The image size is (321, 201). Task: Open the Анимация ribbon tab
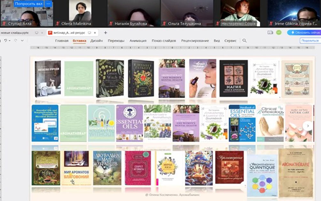[x=138, y=41]
